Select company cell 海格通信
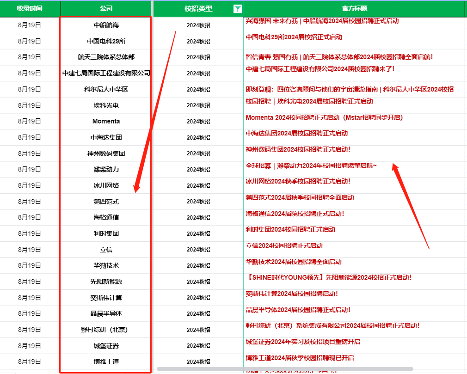 tap(106, 217)
